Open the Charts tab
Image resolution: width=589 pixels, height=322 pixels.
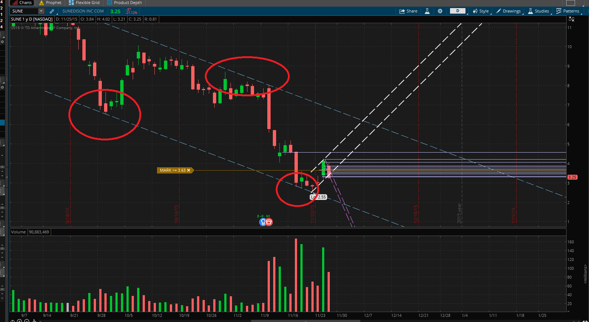(22, 3)
